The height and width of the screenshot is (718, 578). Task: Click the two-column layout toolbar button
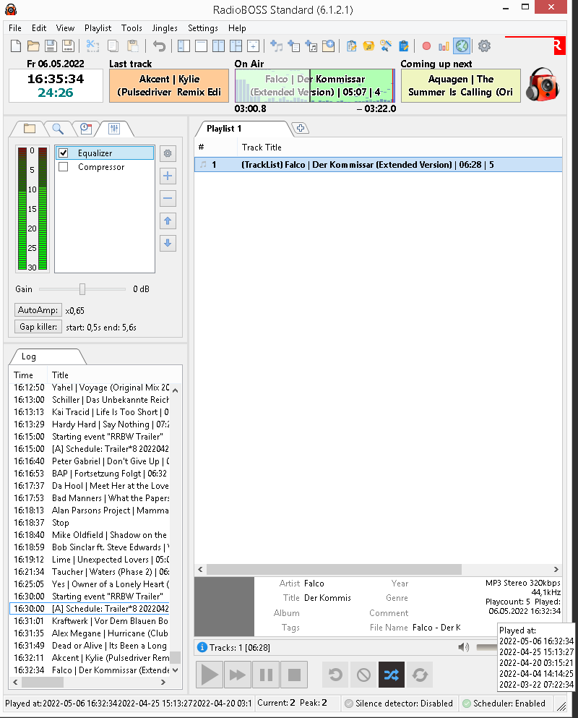tap(218, 46)
